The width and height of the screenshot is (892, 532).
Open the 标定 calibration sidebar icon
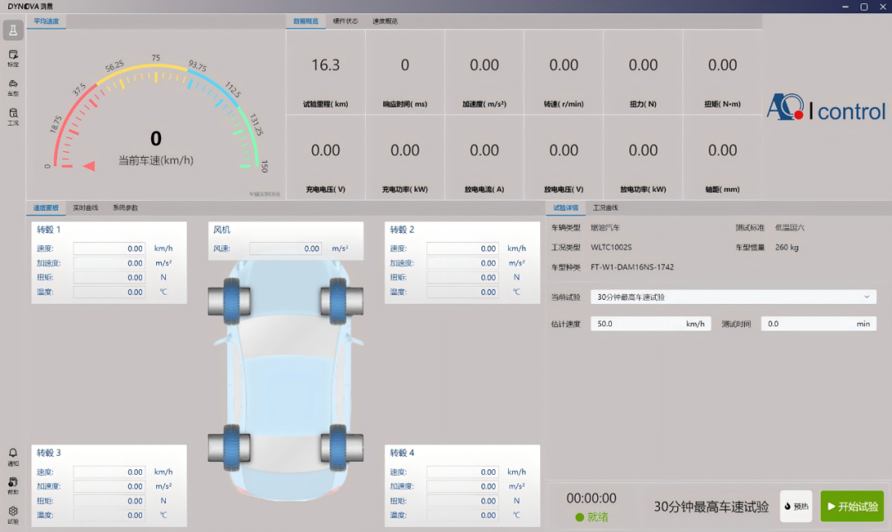[x=12, y=58]
